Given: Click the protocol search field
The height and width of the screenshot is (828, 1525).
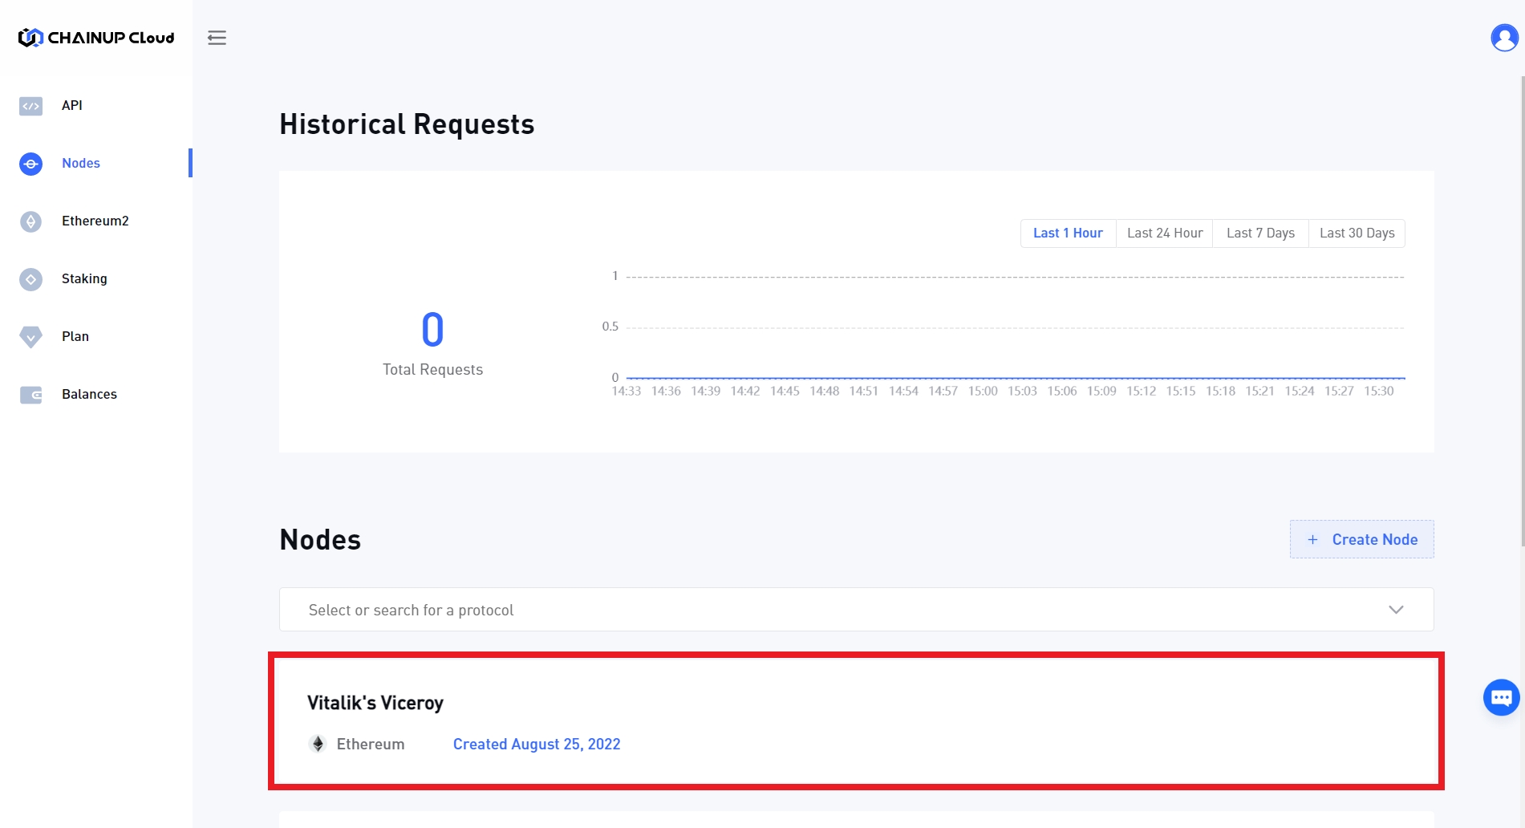Looking at the screenshot, I should 802,610.
